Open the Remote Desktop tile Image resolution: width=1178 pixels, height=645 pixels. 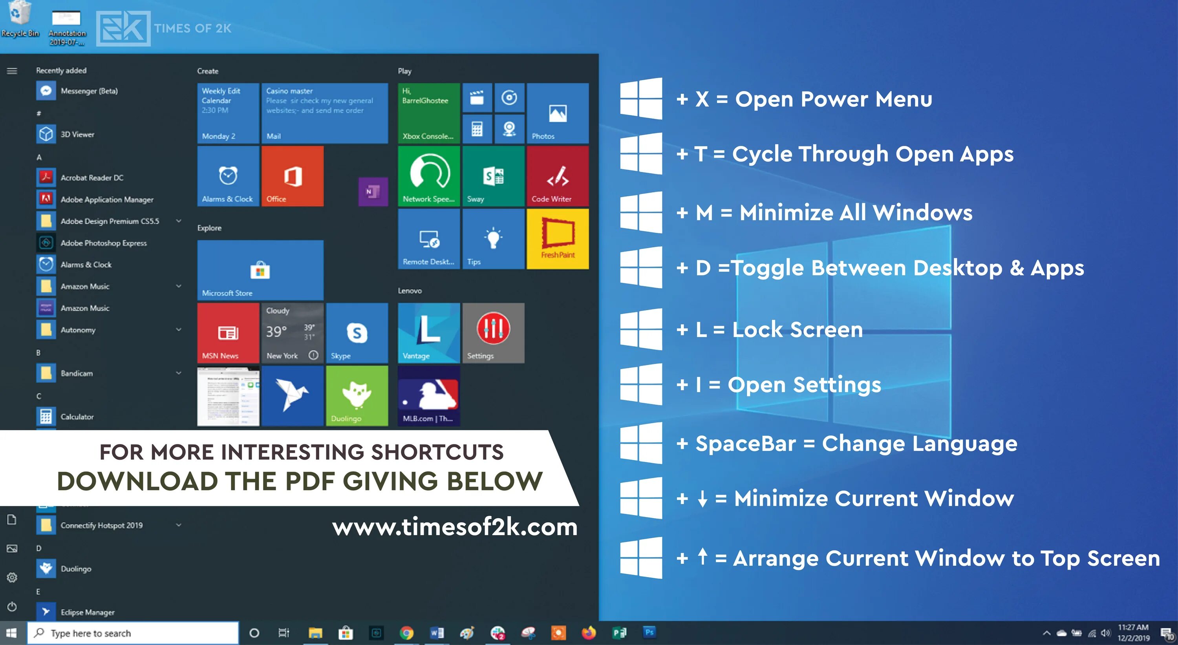click(429, 239)
